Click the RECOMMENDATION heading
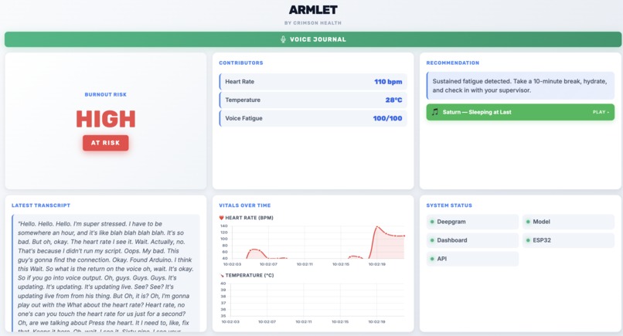623x336 pixels. point(452,63)
